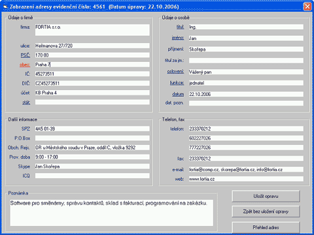The width and height of the screenshot is (314, 235).
Task: Click the příjmení field Skořepa
Action: click(x=246, y=49)
